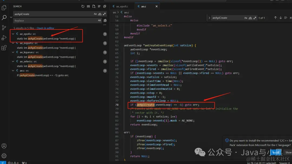Click Spaces: 4 indentation setting

click(284, 163)
